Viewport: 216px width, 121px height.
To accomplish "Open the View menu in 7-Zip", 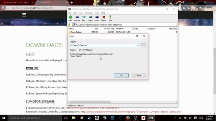I will pos(81,13).
